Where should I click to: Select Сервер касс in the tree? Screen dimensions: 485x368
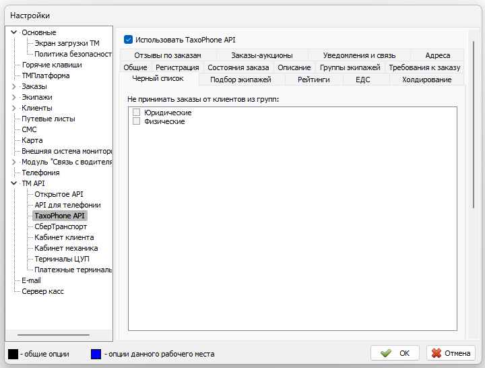point(42,292)
